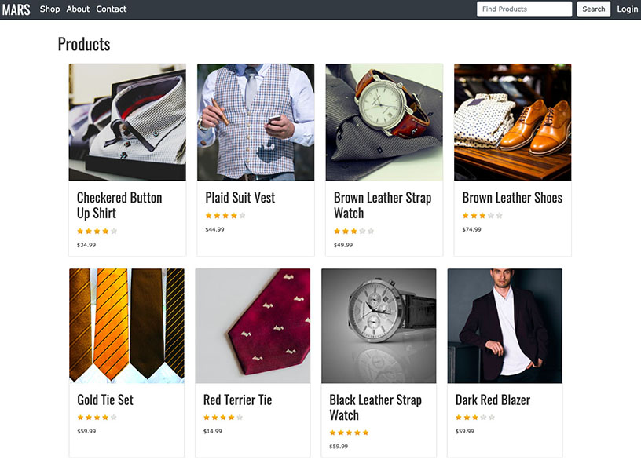
Task: Click the star rating under Dark Red Blazer
Action: coord(475,418)
